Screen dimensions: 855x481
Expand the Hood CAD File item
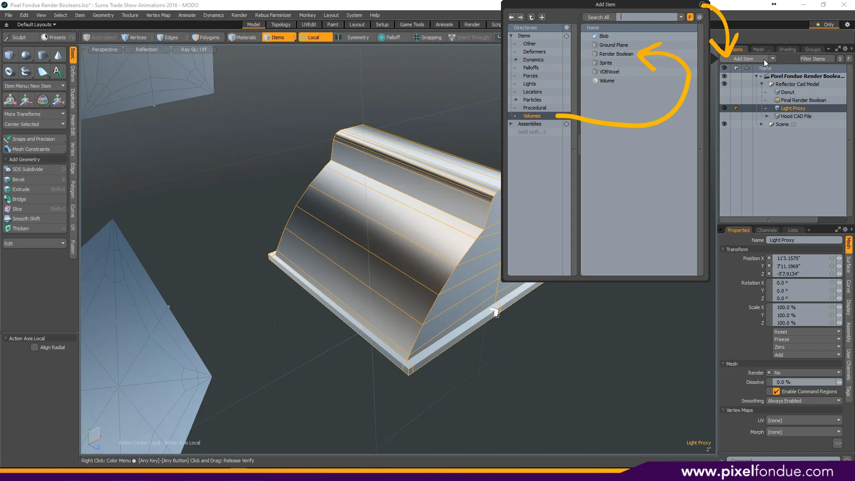(x=767, y=116)
